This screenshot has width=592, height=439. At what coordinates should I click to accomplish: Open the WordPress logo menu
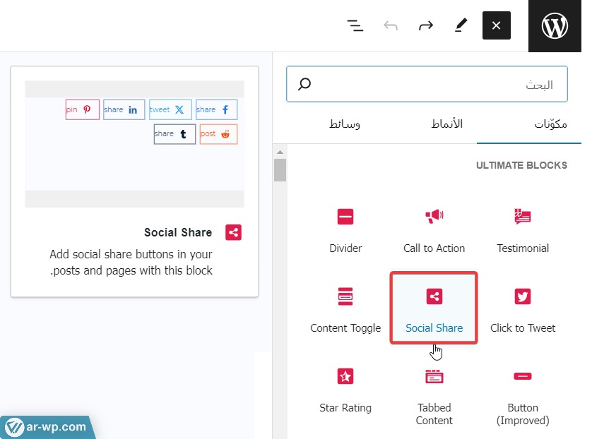click(555, 26)
